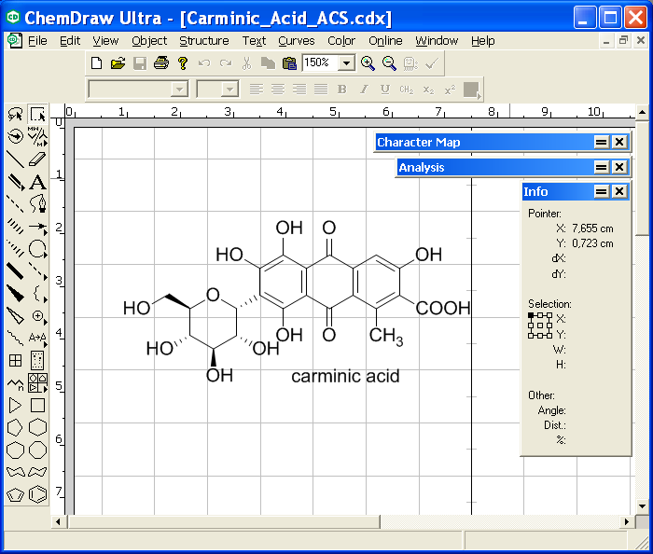Toggle Italic formatting button
Image resolution: width=653 pixels, height=554 pixels.
pos(364,90)
